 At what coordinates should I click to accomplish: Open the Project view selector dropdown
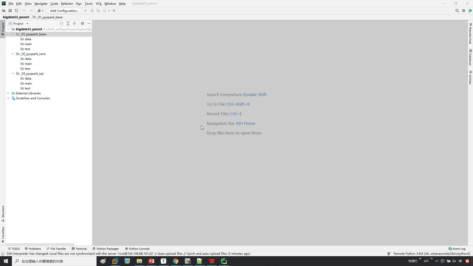tap(18, 23)
